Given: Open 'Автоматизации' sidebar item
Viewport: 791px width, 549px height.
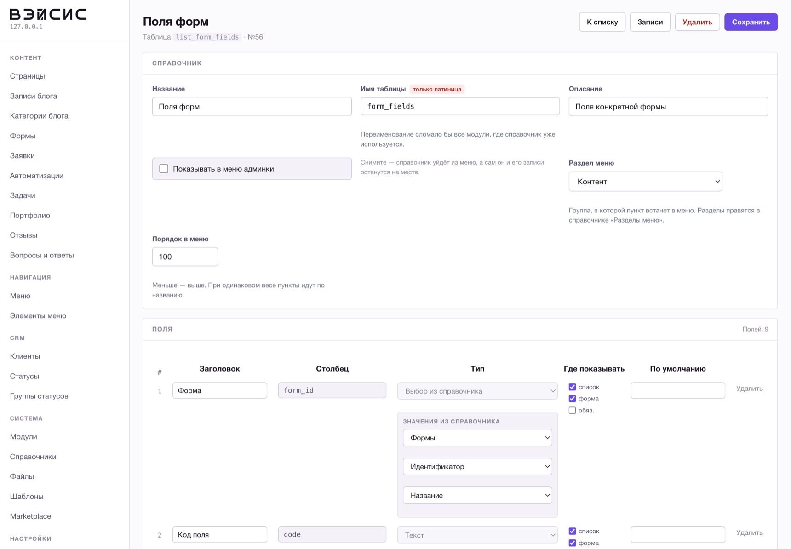Looking at the screenshot, I should coord(37,176).
